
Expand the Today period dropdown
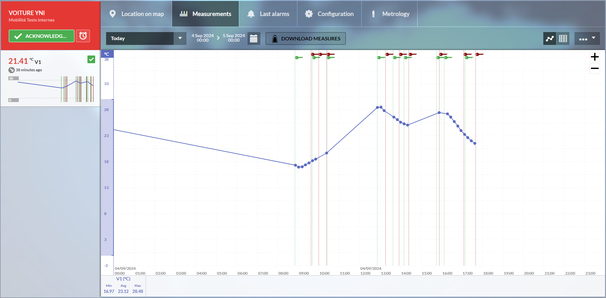click(180, 38)
